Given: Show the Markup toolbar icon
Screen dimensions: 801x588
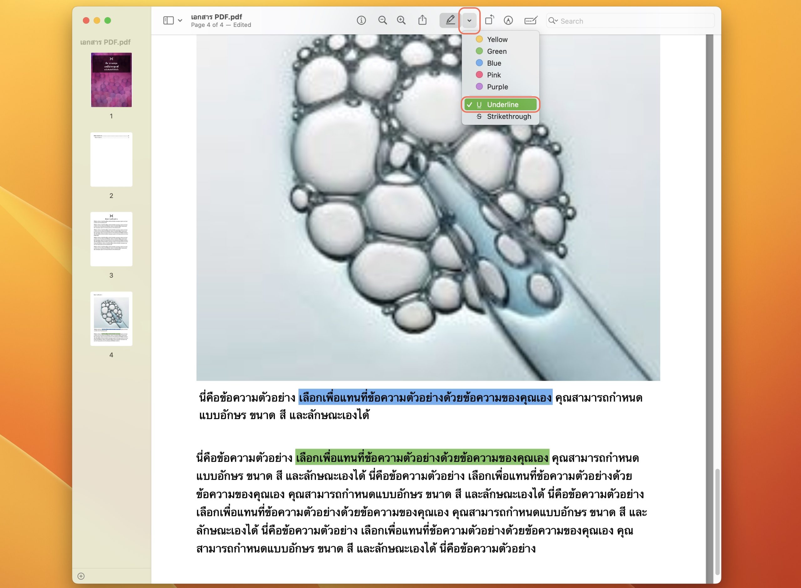Looking at the screenshot, I should point(508,20).
